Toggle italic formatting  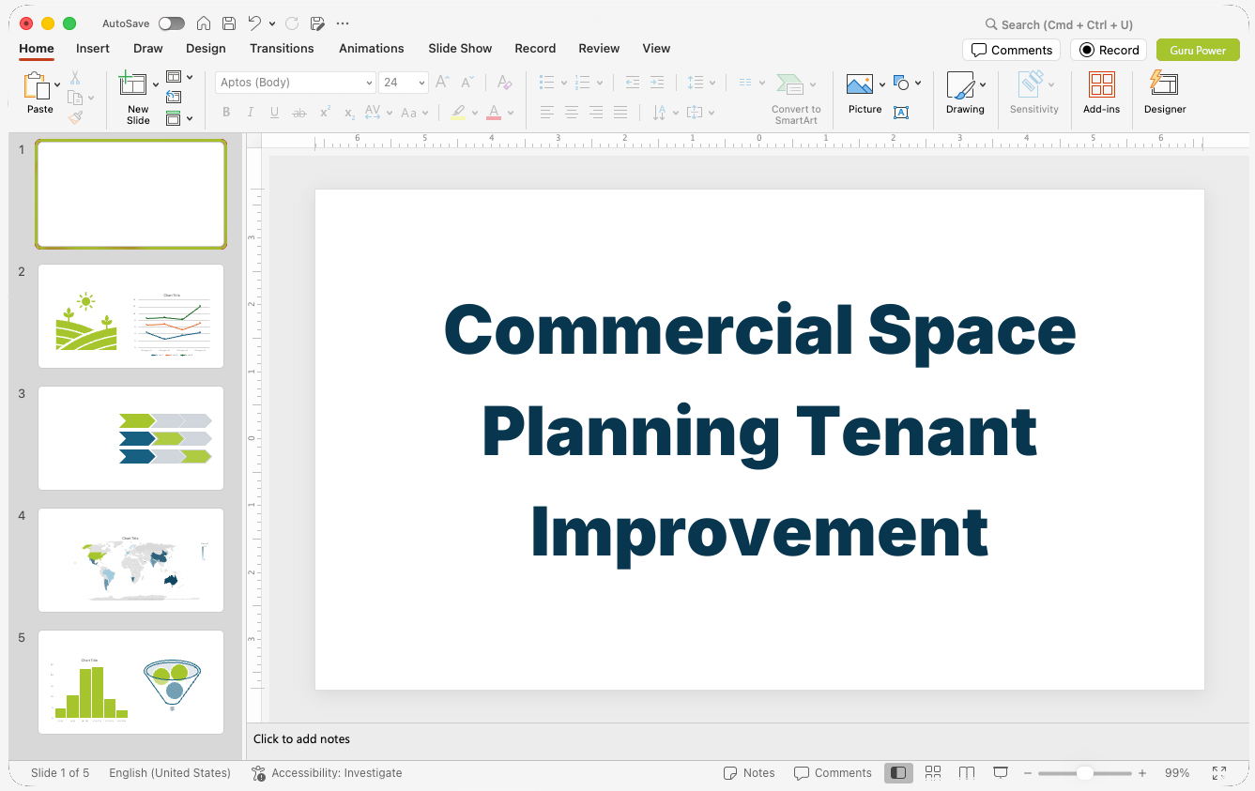[251, 113]
